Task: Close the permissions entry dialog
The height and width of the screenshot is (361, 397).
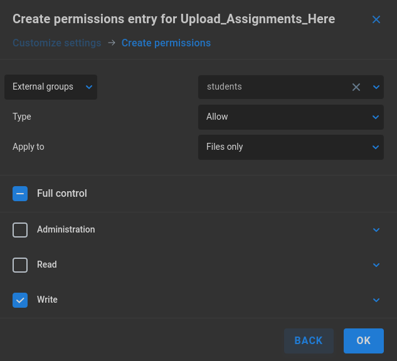Action: point(376,19)
